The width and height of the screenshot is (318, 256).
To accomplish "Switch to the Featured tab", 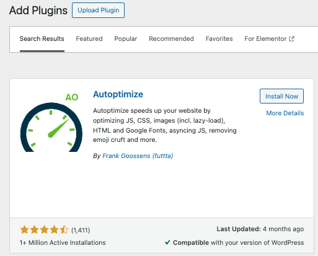I will [x=89, y=38].
